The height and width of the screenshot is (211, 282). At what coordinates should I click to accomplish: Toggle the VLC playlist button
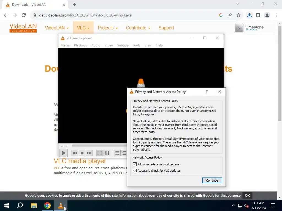117,153
